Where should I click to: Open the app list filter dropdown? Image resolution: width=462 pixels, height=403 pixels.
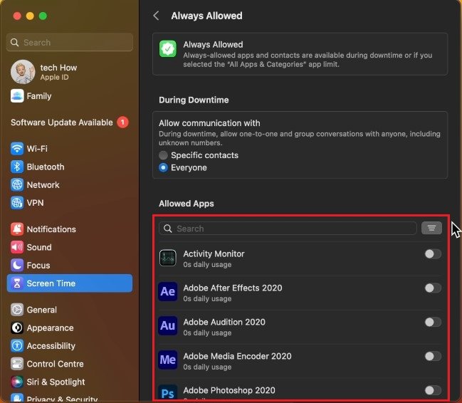click(431, 229)
